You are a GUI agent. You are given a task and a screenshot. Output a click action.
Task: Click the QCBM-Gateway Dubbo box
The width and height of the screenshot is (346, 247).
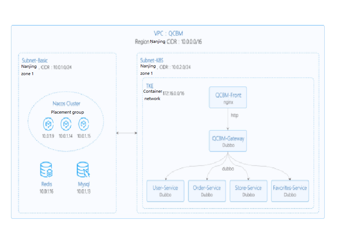tap(228, 141)
